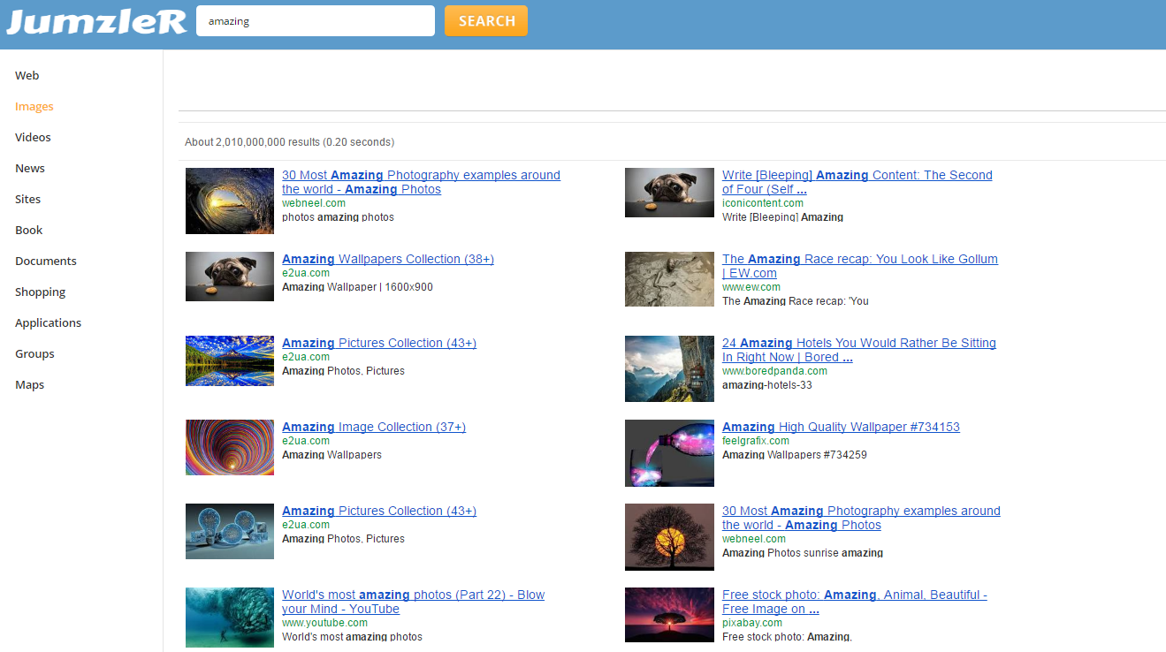Open 'Amazing High Quality Wallpaper #734153' link
The height and width of the screenshot is (652, 1166).
click(x=841, y=427)
